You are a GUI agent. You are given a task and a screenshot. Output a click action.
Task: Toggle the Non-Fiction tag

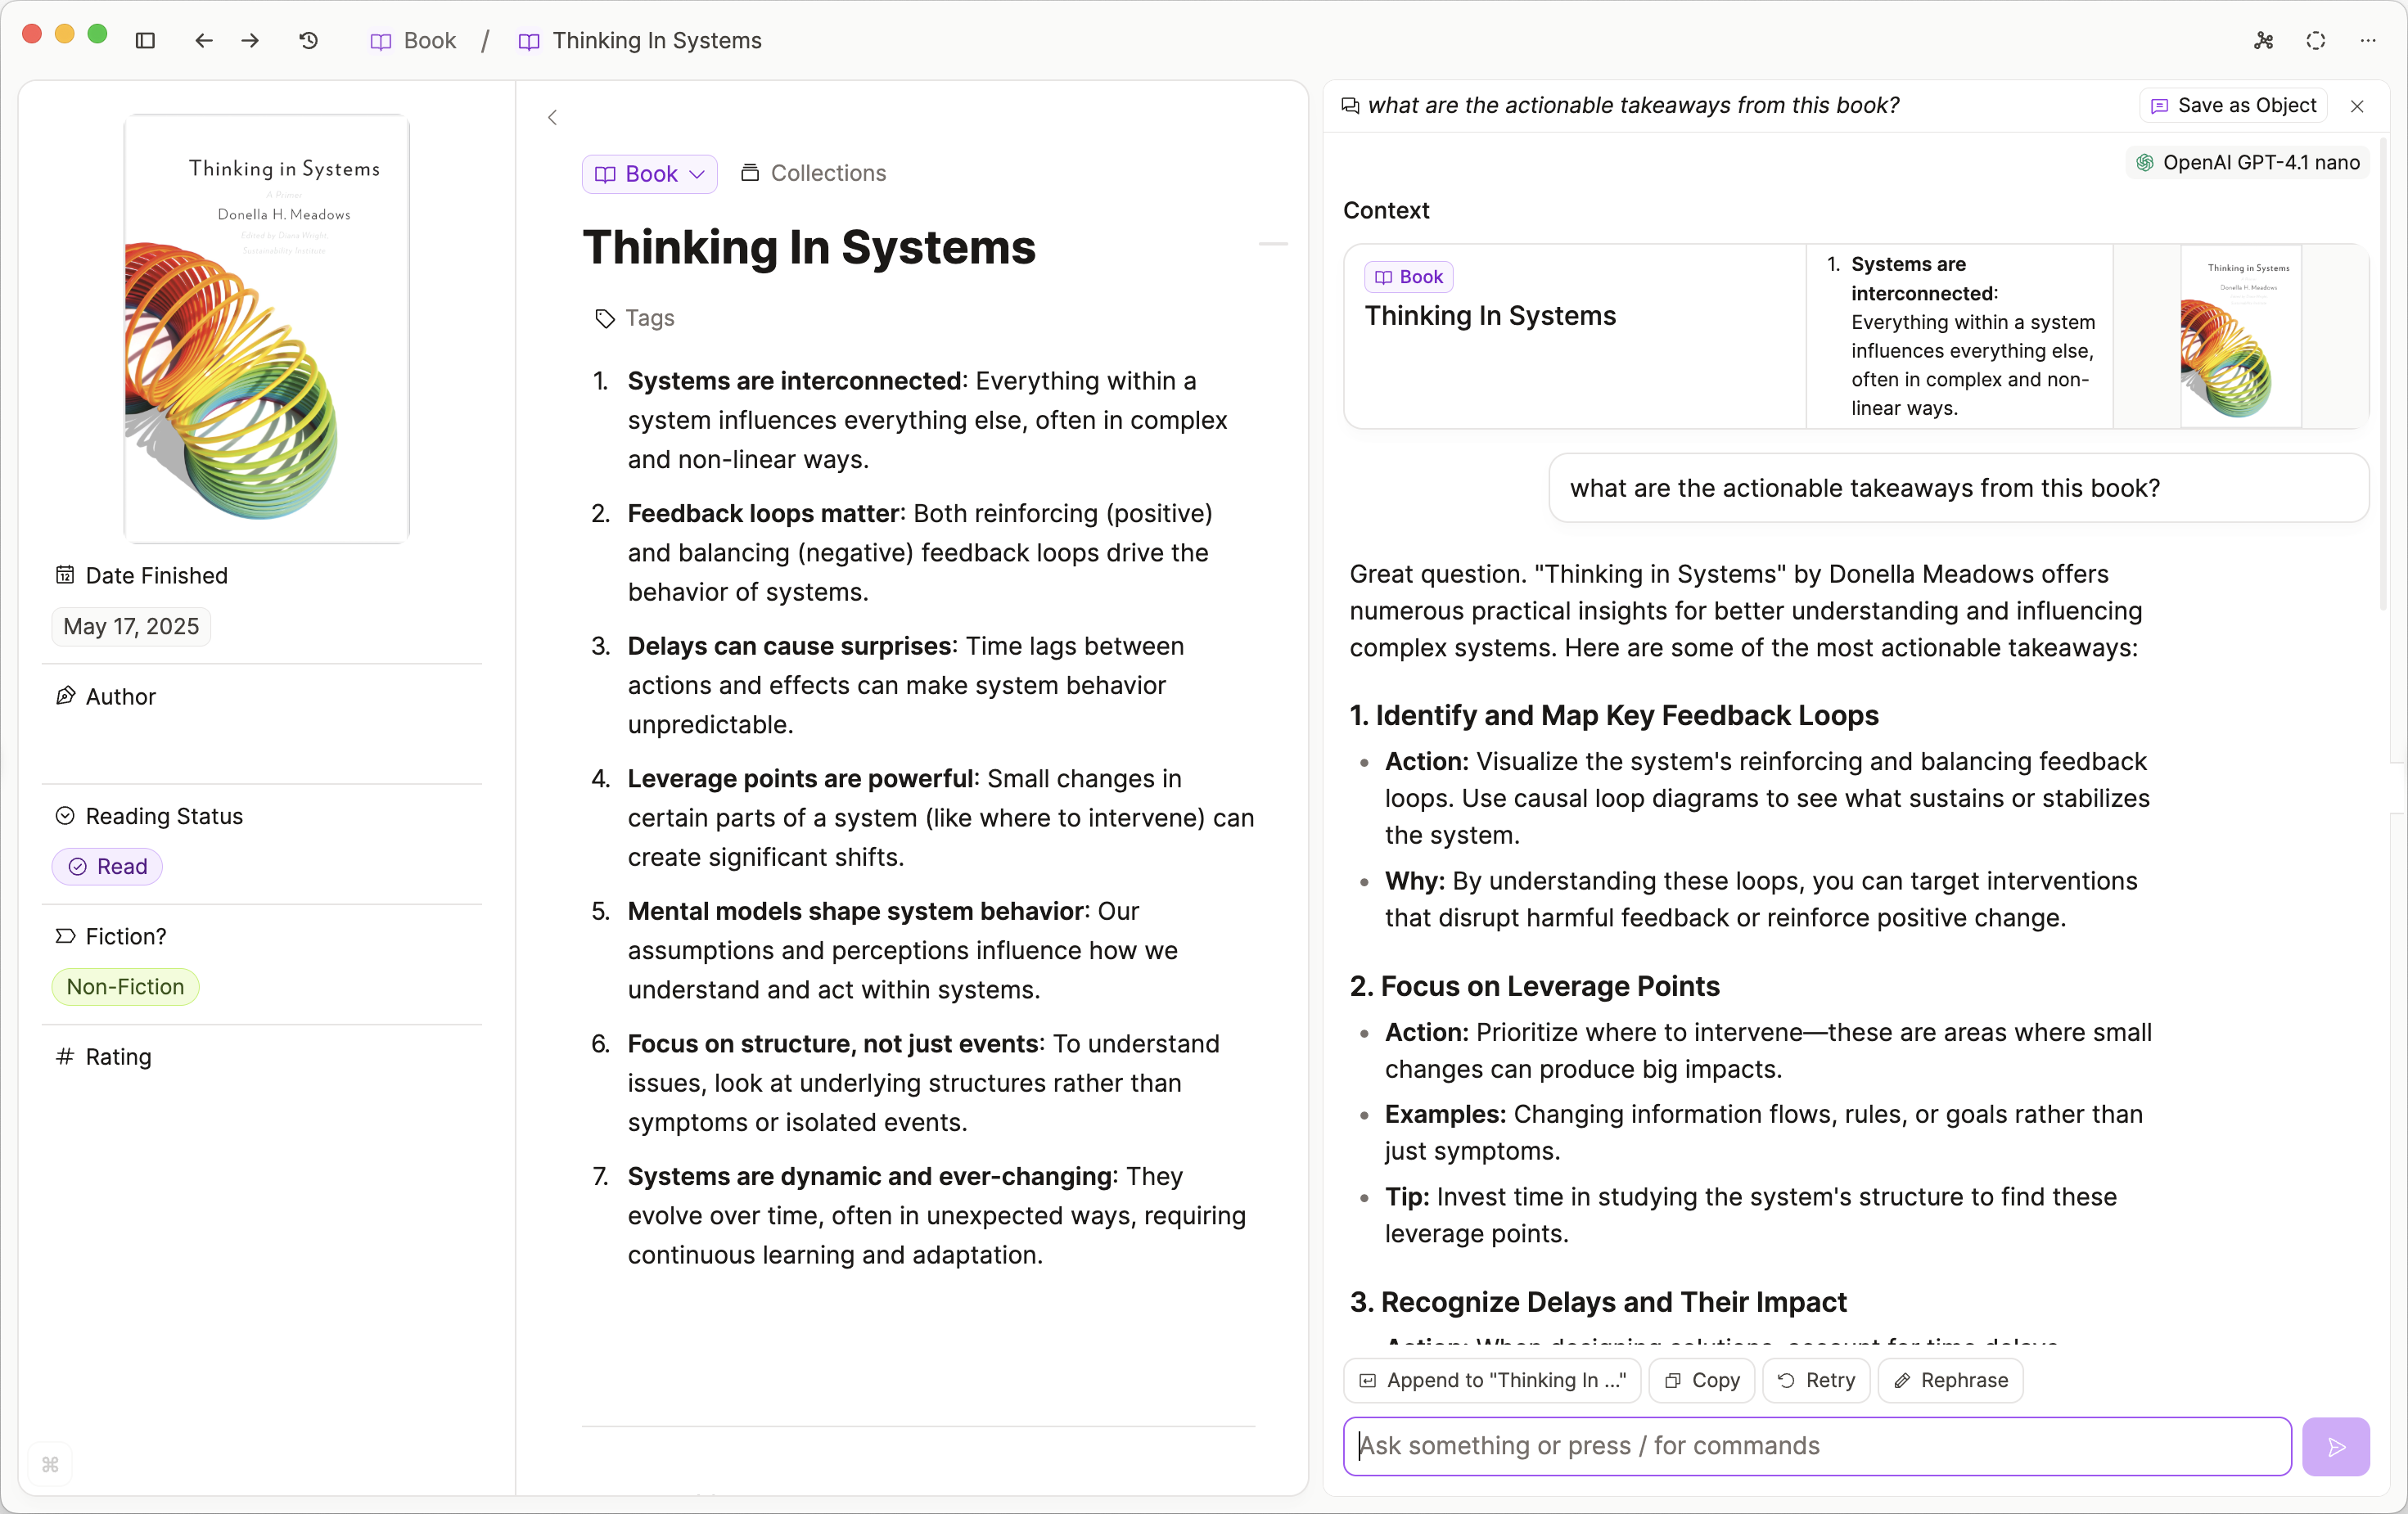point(125,986)
